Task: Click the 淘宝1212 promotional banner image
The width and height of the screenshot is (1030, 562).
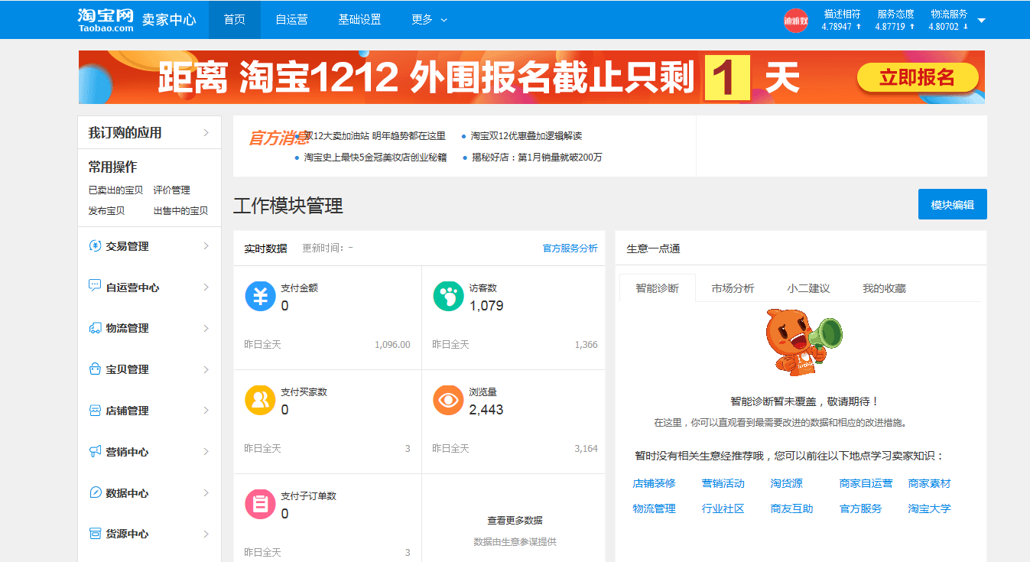Action: click(531, 77)
